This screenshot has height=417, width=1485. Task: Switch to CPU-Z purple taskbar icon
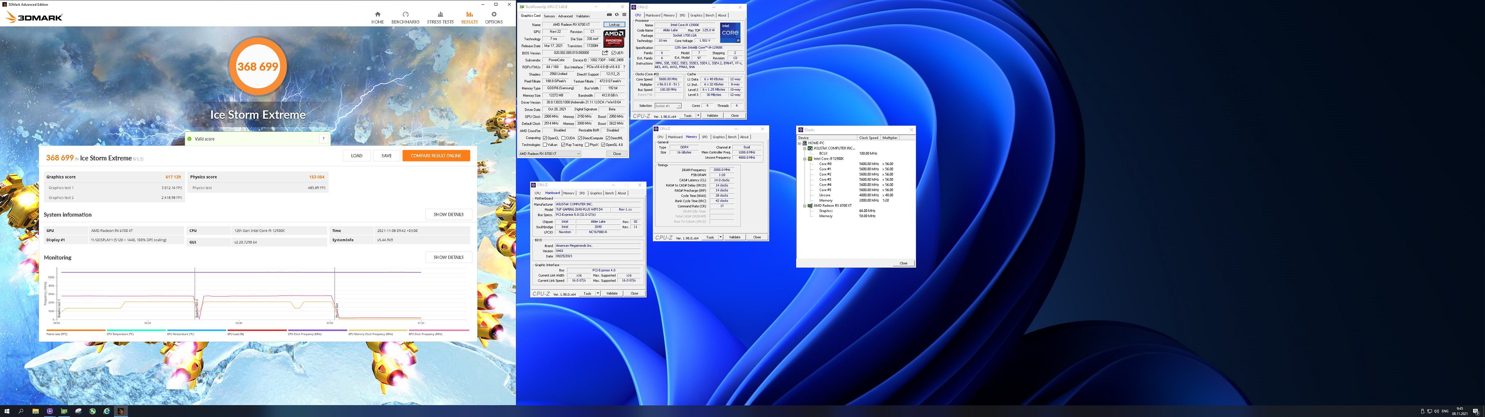[x=50, y=411]
